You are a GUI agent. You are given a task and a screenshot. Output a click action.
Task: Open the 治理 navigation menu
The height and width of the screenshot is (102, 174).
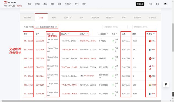pyautogui.click(x=59, y=4)
